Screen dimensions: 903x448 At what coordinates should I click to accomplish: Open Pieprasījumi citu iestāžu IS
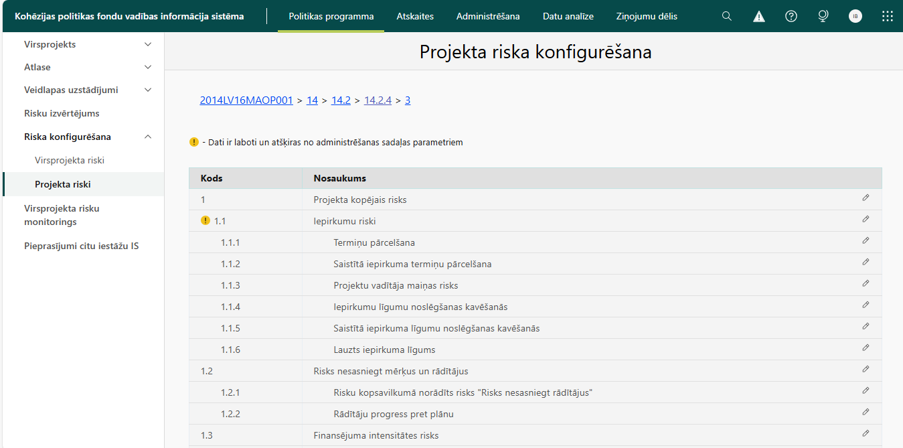(82, 246)
